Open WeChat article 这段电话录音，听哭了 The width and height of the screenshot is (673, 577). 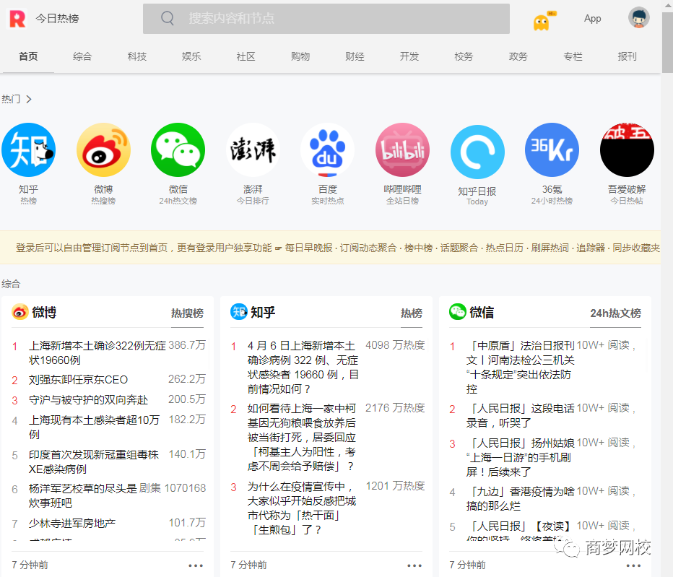(521, 415)
